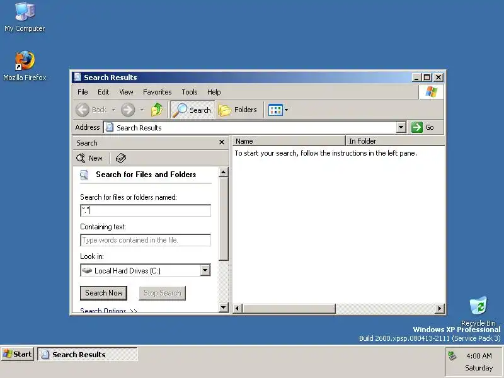Viewport: 504px width, 378px height.
Task: Toggle the Search pane toolbar button
Action: click(x=192, y=110)
